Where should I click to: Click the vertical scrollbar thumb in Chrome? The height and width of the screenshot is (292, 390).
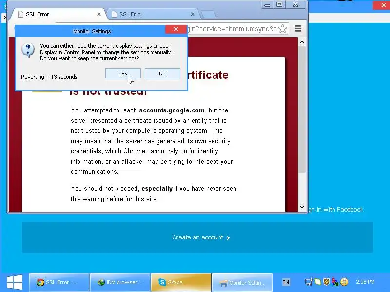coord(302,109)
